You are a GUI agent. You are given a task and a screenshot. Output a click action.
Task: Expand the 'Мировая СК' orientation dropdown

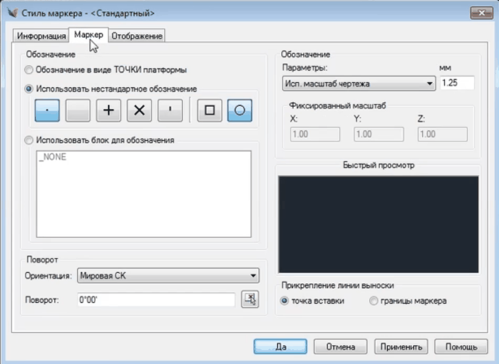pos(169,276)
